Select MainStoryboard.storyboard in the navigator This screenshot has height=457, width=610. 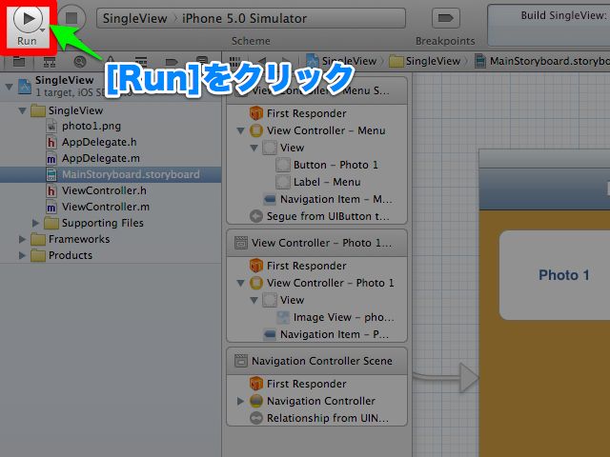tap(111, 174)
